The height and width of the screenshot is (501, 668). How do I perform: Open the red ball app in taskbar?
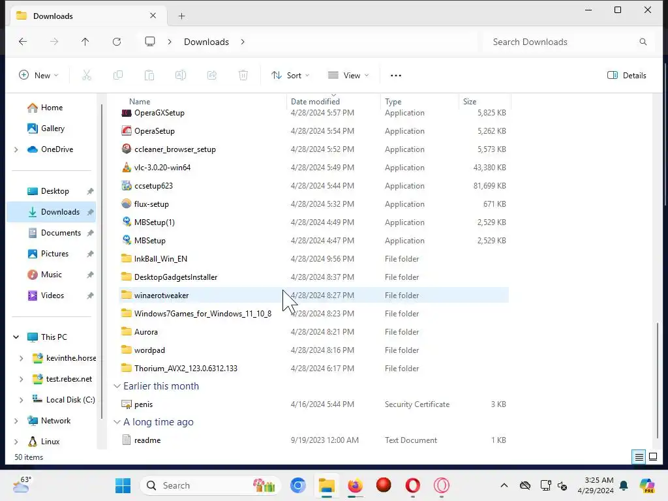coord(384,485)
